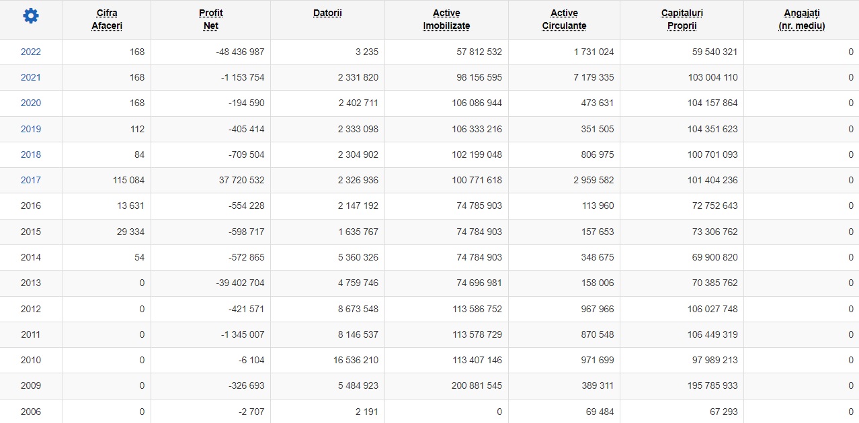Click cifra afaceri value 13 631
The height and width of the screenshot is (423, 859).
pos(131,205)
